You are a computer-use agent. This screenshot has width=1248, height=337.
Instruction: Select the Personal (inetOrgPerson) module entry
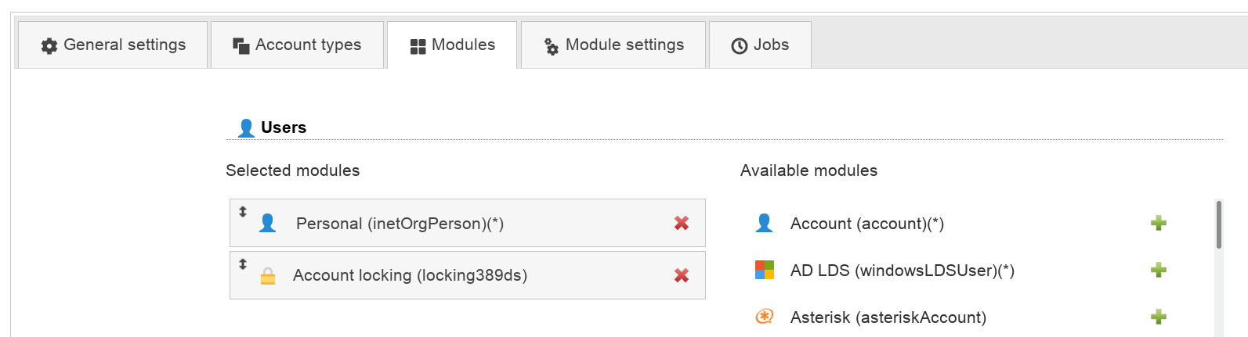400,224
